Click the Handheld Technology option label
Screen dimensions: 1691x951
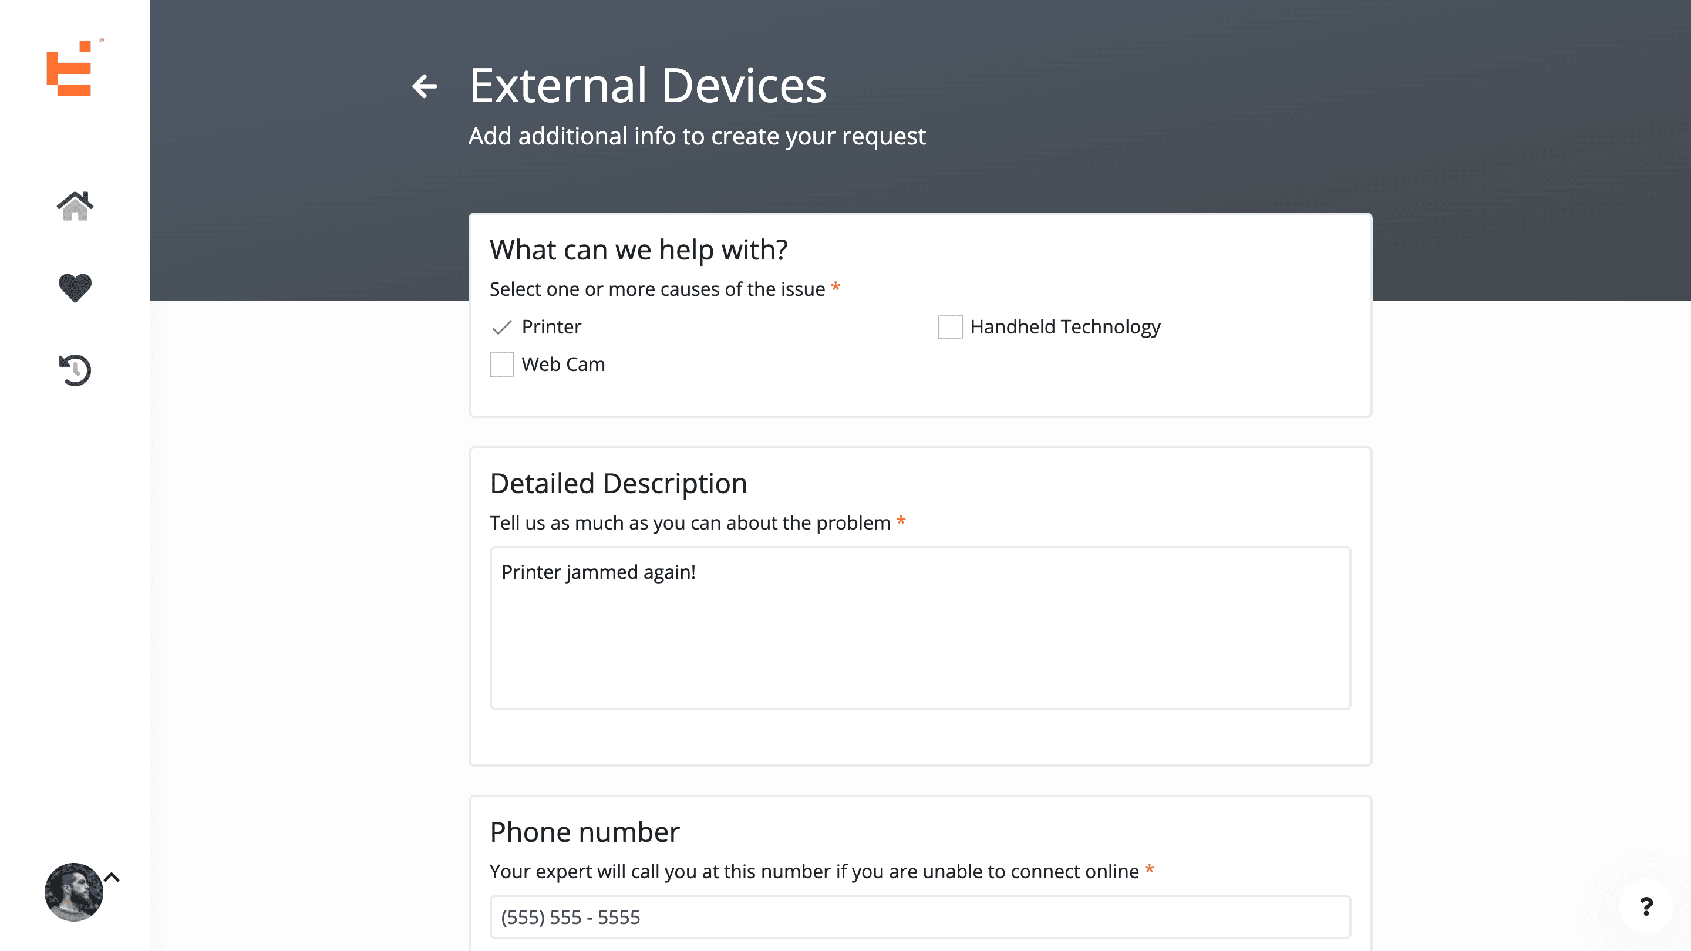coord(1065,327)
